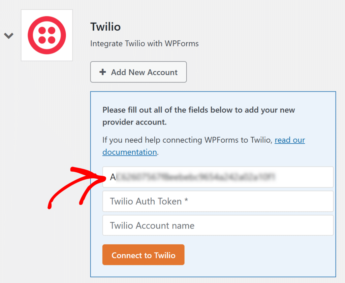Click the Twilio heading title
Viewport: 345px width, 283px height.
coord(105,27)
